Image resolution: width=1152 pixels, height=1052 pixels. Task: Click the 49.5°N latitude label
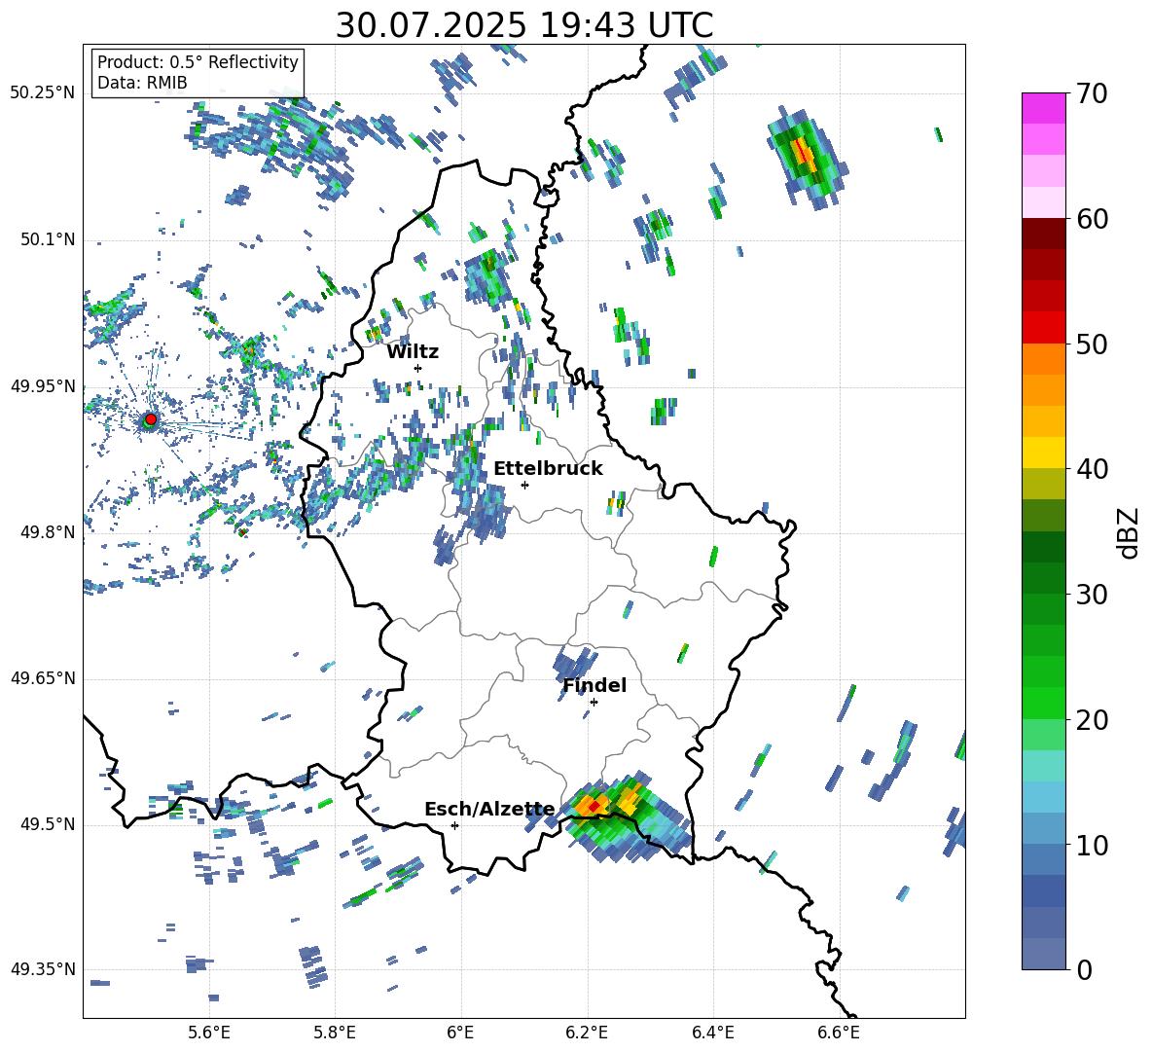[x=47, y=824]
